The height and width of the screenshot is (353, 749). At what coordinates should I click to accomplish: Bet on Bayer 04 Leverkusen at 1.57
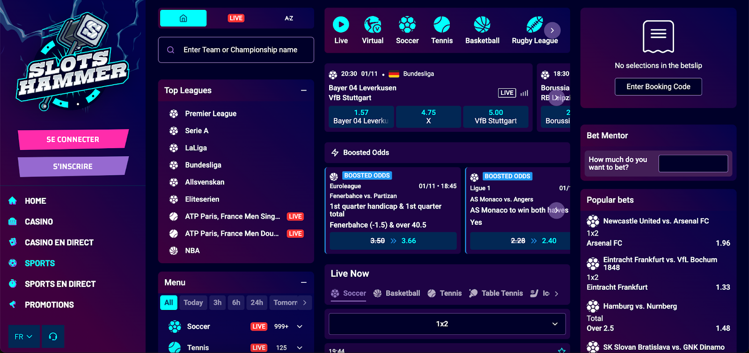[x=361, y=116]
